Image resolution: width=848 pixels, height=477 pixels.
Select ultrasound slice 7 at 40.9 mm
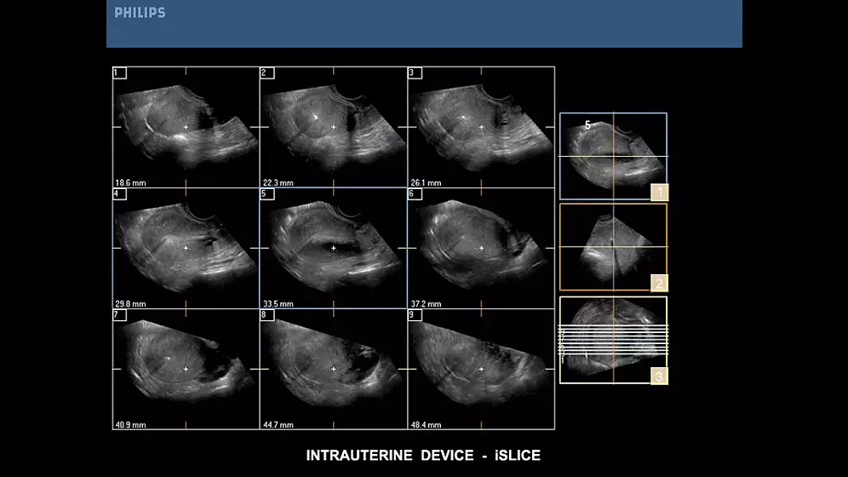[186, 370]
